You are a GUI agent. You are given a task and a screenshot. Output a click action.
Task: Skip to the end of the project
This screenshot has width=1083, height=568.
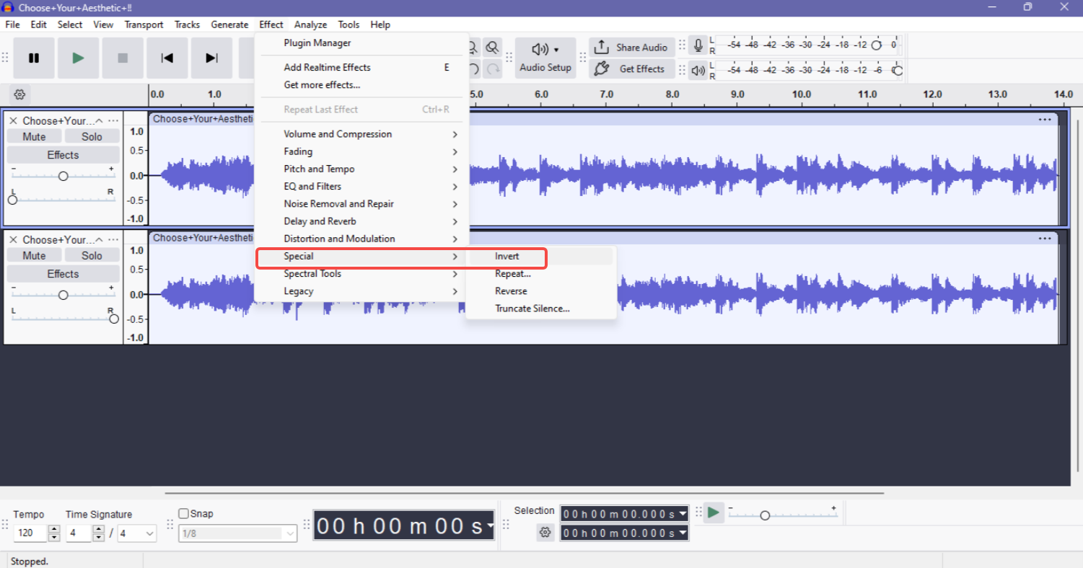pos(211,58)
